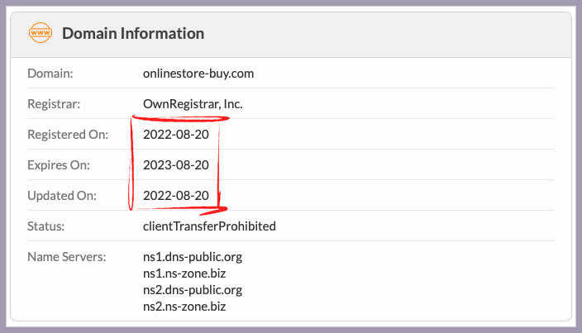Click name server ns2.ns-zone.biz
Image resolution: width=582 pixels, height=333 pixels.
coord(184,306)
